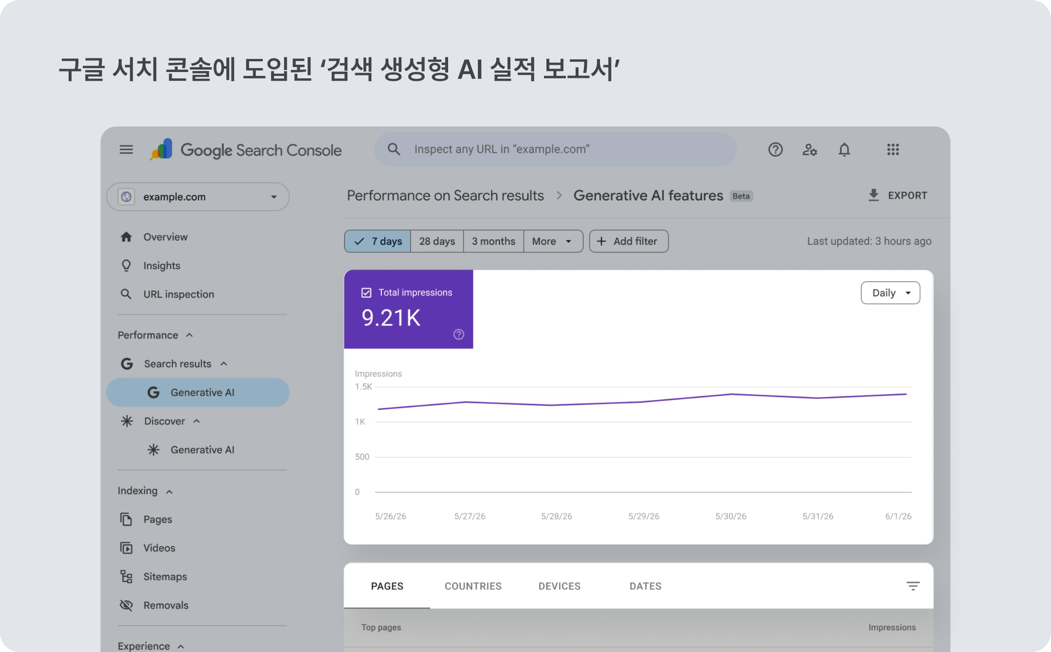The width and height of the screenshot is (1051, 652).
Task: Switch to the PAGES tab
Action: click(x=387, y=586)
